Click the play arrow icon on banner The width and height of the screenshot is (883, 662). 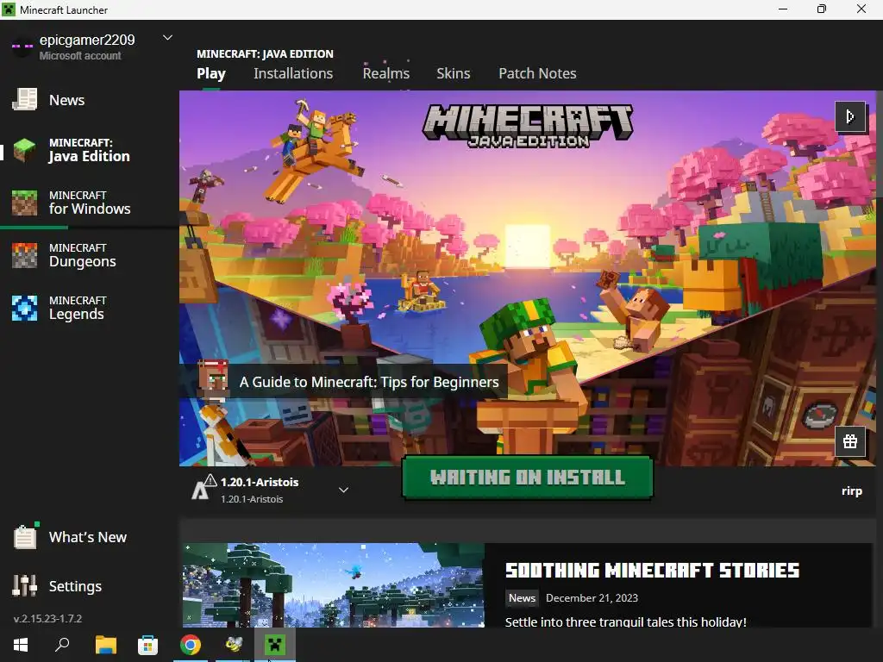(850, 116)
